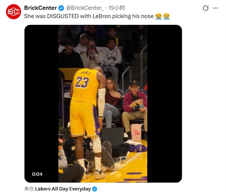Click the second crying emoji in the tweet

click(166, 16)
